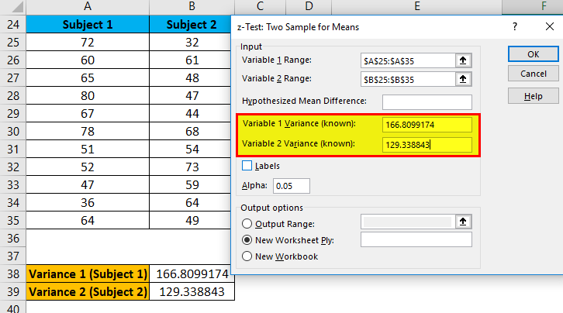Select row 36 header

(x=13, y=238)
